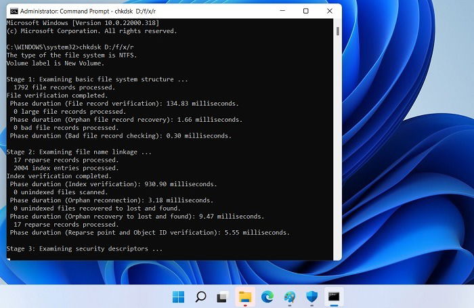The height and width of the screenshot is (308, 474).
Task: Open Task View from taskbar
Action: 223,296
